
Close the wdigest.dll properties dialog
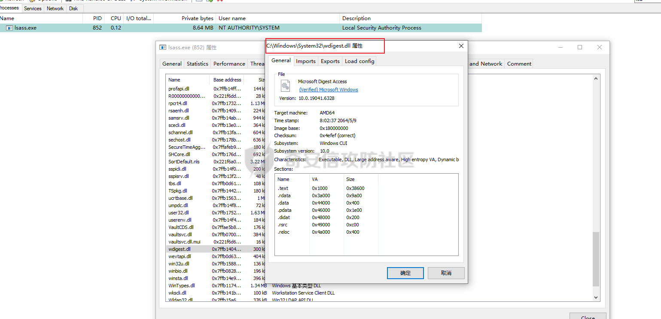tap(461, 46)
